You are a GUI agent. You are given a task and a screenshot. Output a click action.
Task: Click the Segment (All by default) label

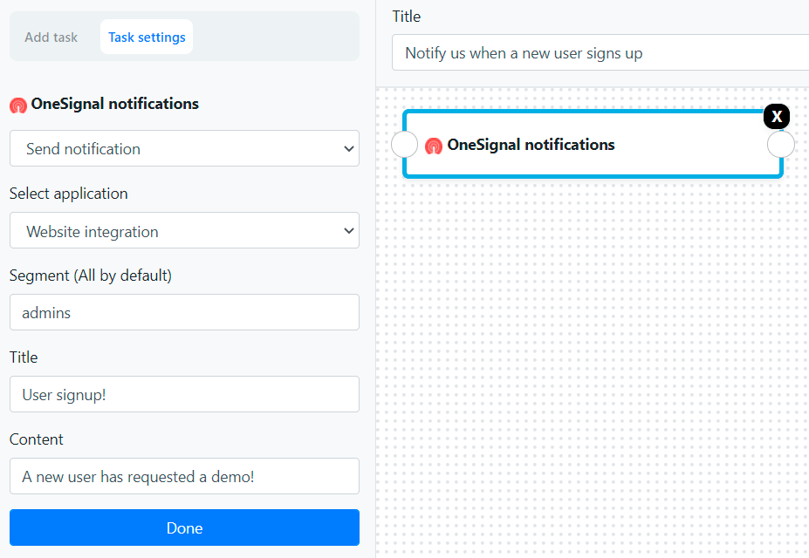[x=91, y=276]
